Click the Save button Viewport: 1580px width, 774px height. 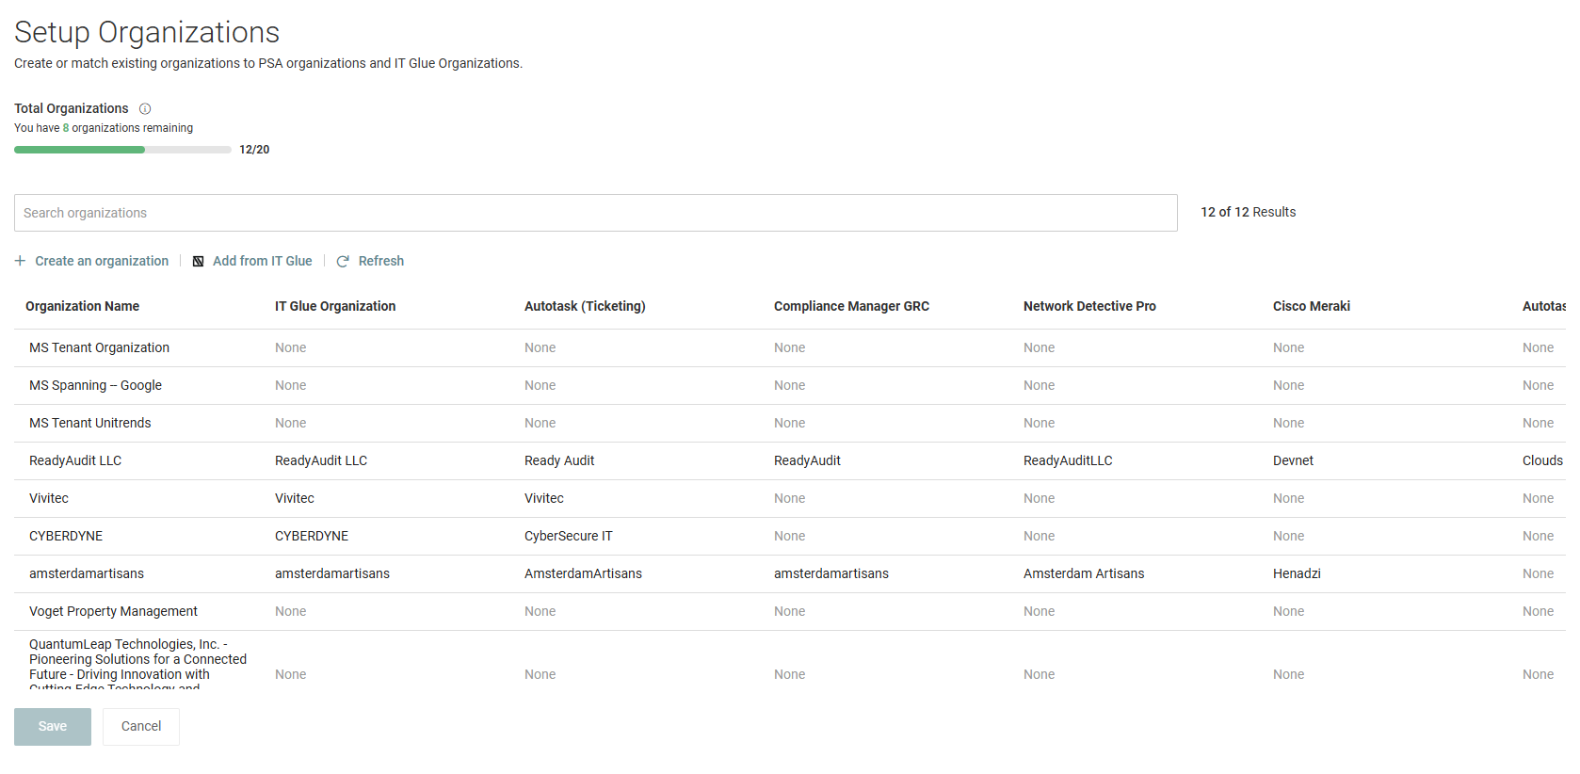point(53,726)
